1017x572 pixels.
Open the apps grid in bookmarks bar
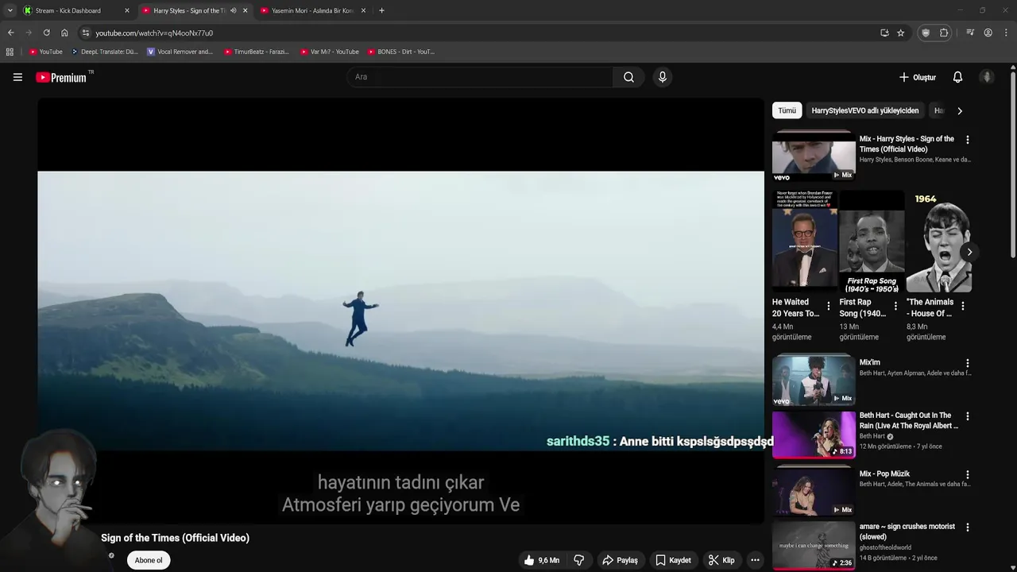[10, 52]
